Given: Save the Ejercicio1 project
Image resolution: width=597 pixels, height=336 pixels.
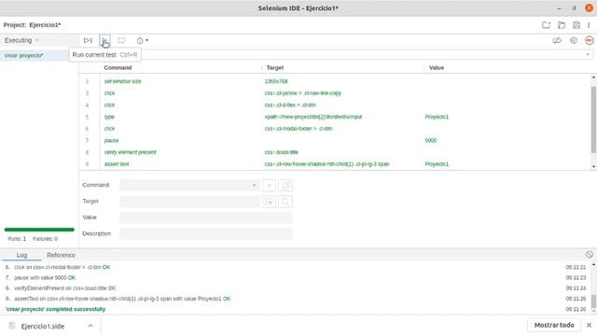Looking at the screenshot, I should (576, 25).
